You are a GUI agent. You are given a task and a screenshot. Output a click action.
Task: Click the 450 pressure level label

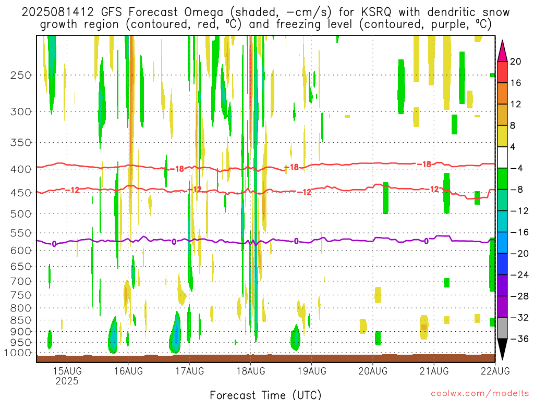click(21, 193)
